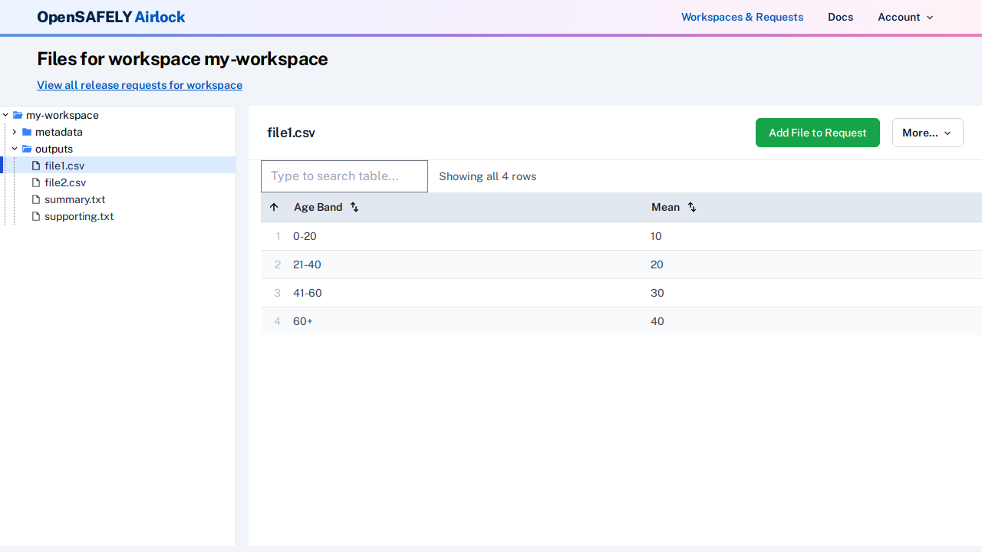
Task: Select the file1.csv row in the tree
Action: (x=64, y=166)
